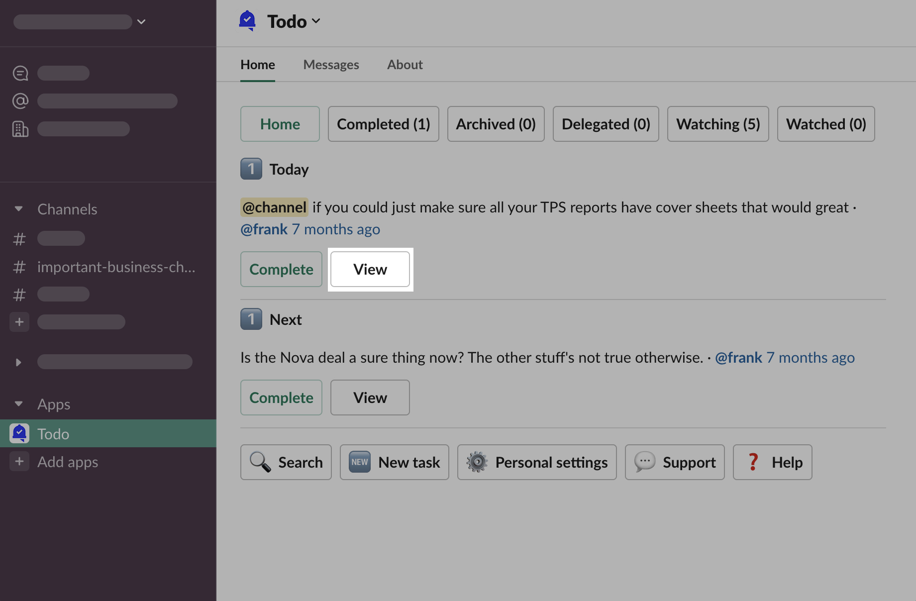Open the Todo header dropdown chevron

pos(316,21)
